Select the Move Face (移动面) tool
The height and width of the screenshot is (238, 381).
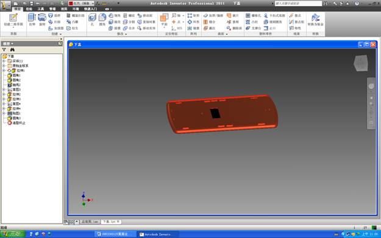(x=145, y=16)
